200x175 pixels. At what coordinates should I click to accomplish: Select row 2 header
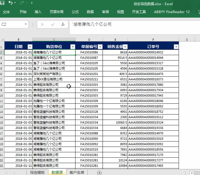click(x=2, y=52)
